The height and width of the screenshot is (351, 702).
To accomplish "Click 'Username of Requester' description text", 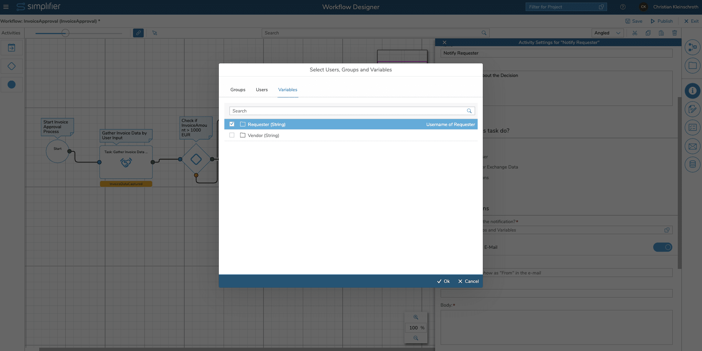I will [x=451, y=125].
